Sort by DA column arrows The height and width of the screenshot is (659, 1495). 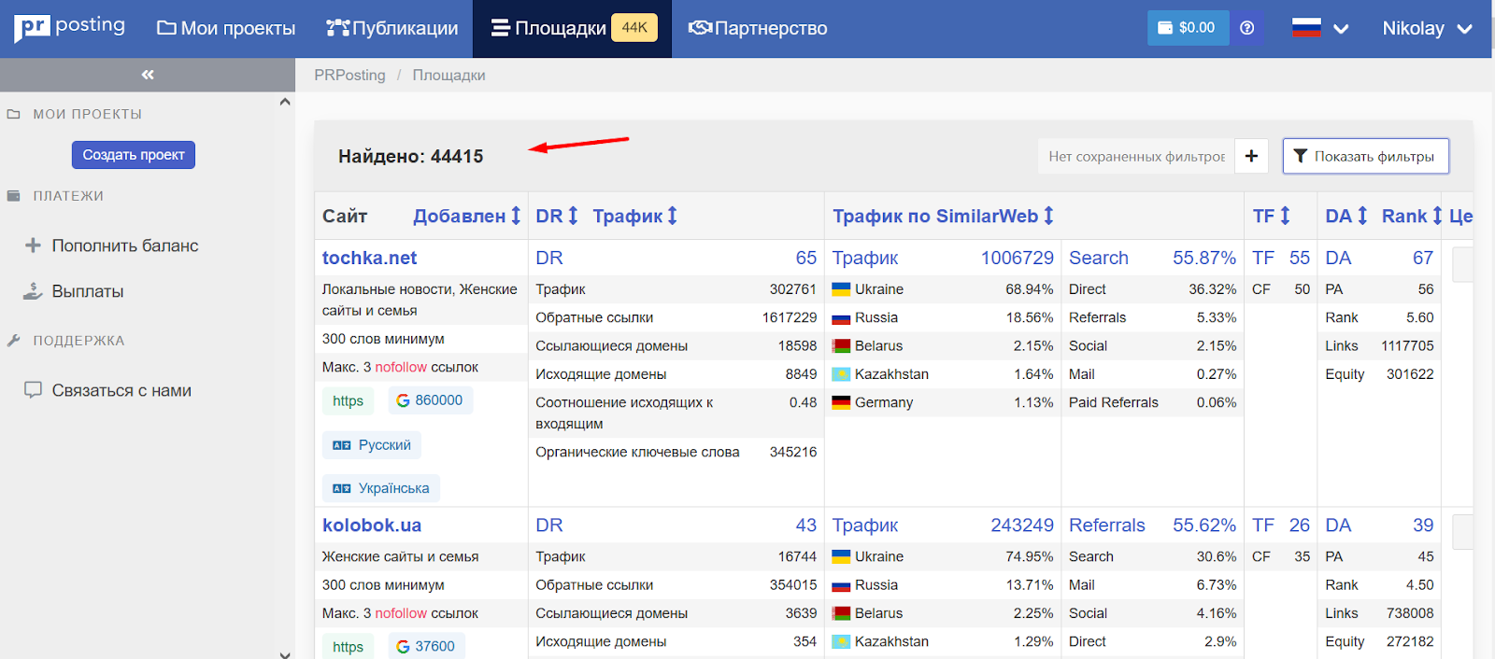(1362, 216)
